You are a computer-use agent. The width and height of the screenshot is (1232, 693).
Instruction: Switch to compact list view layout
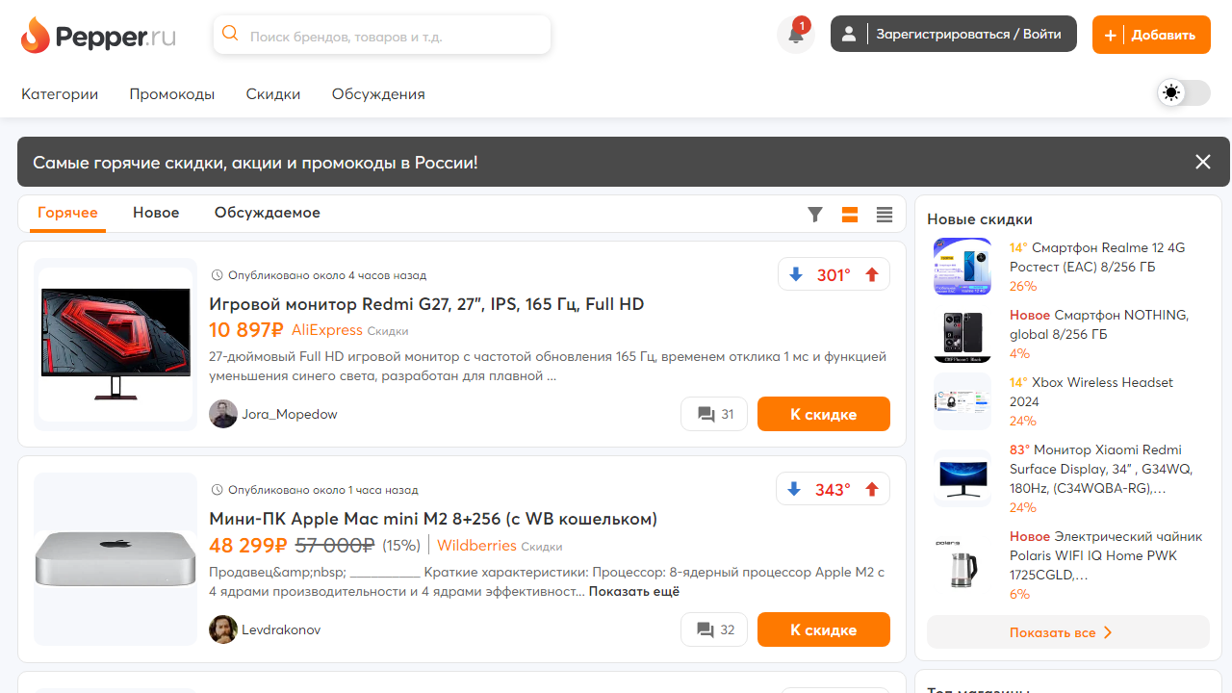885,215
